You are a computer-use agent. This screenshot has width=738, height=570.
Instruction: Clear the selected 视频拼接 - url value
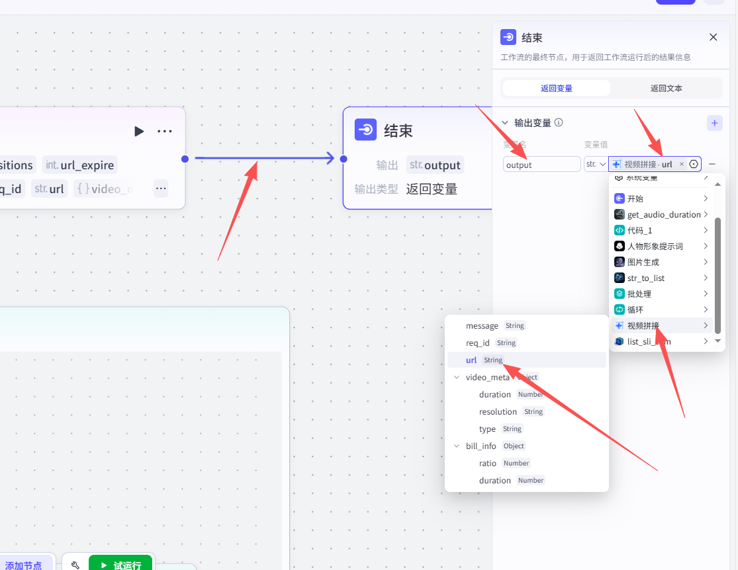click(x=682, y=164)
